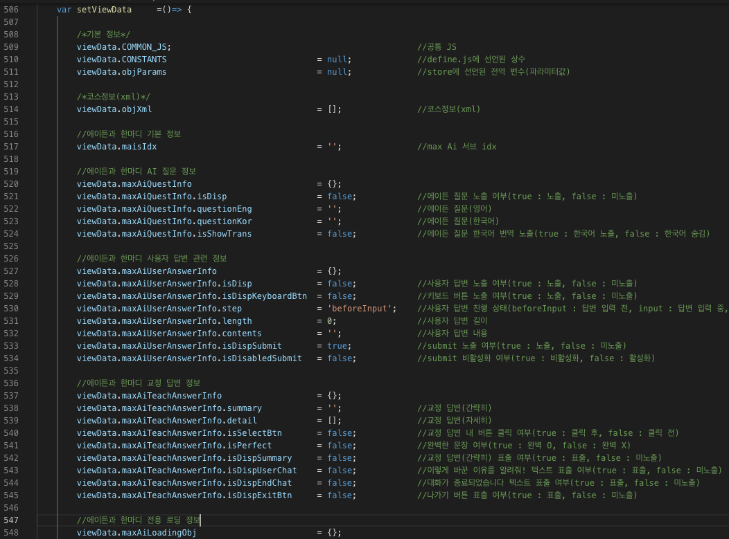Image resolution: width=729 pixels, height=539 pixels.
Task: Click line number 547 in the gutter
Action: (x=11, y=520)
